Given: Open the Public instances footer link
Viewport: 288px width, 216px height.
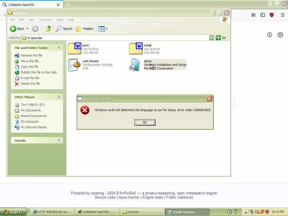Looking at the screenshot, I should [x=180, y=197].
